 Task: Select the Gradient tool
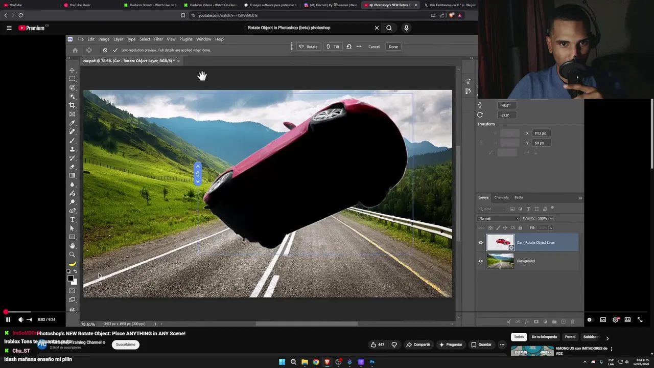pos(72,175)
